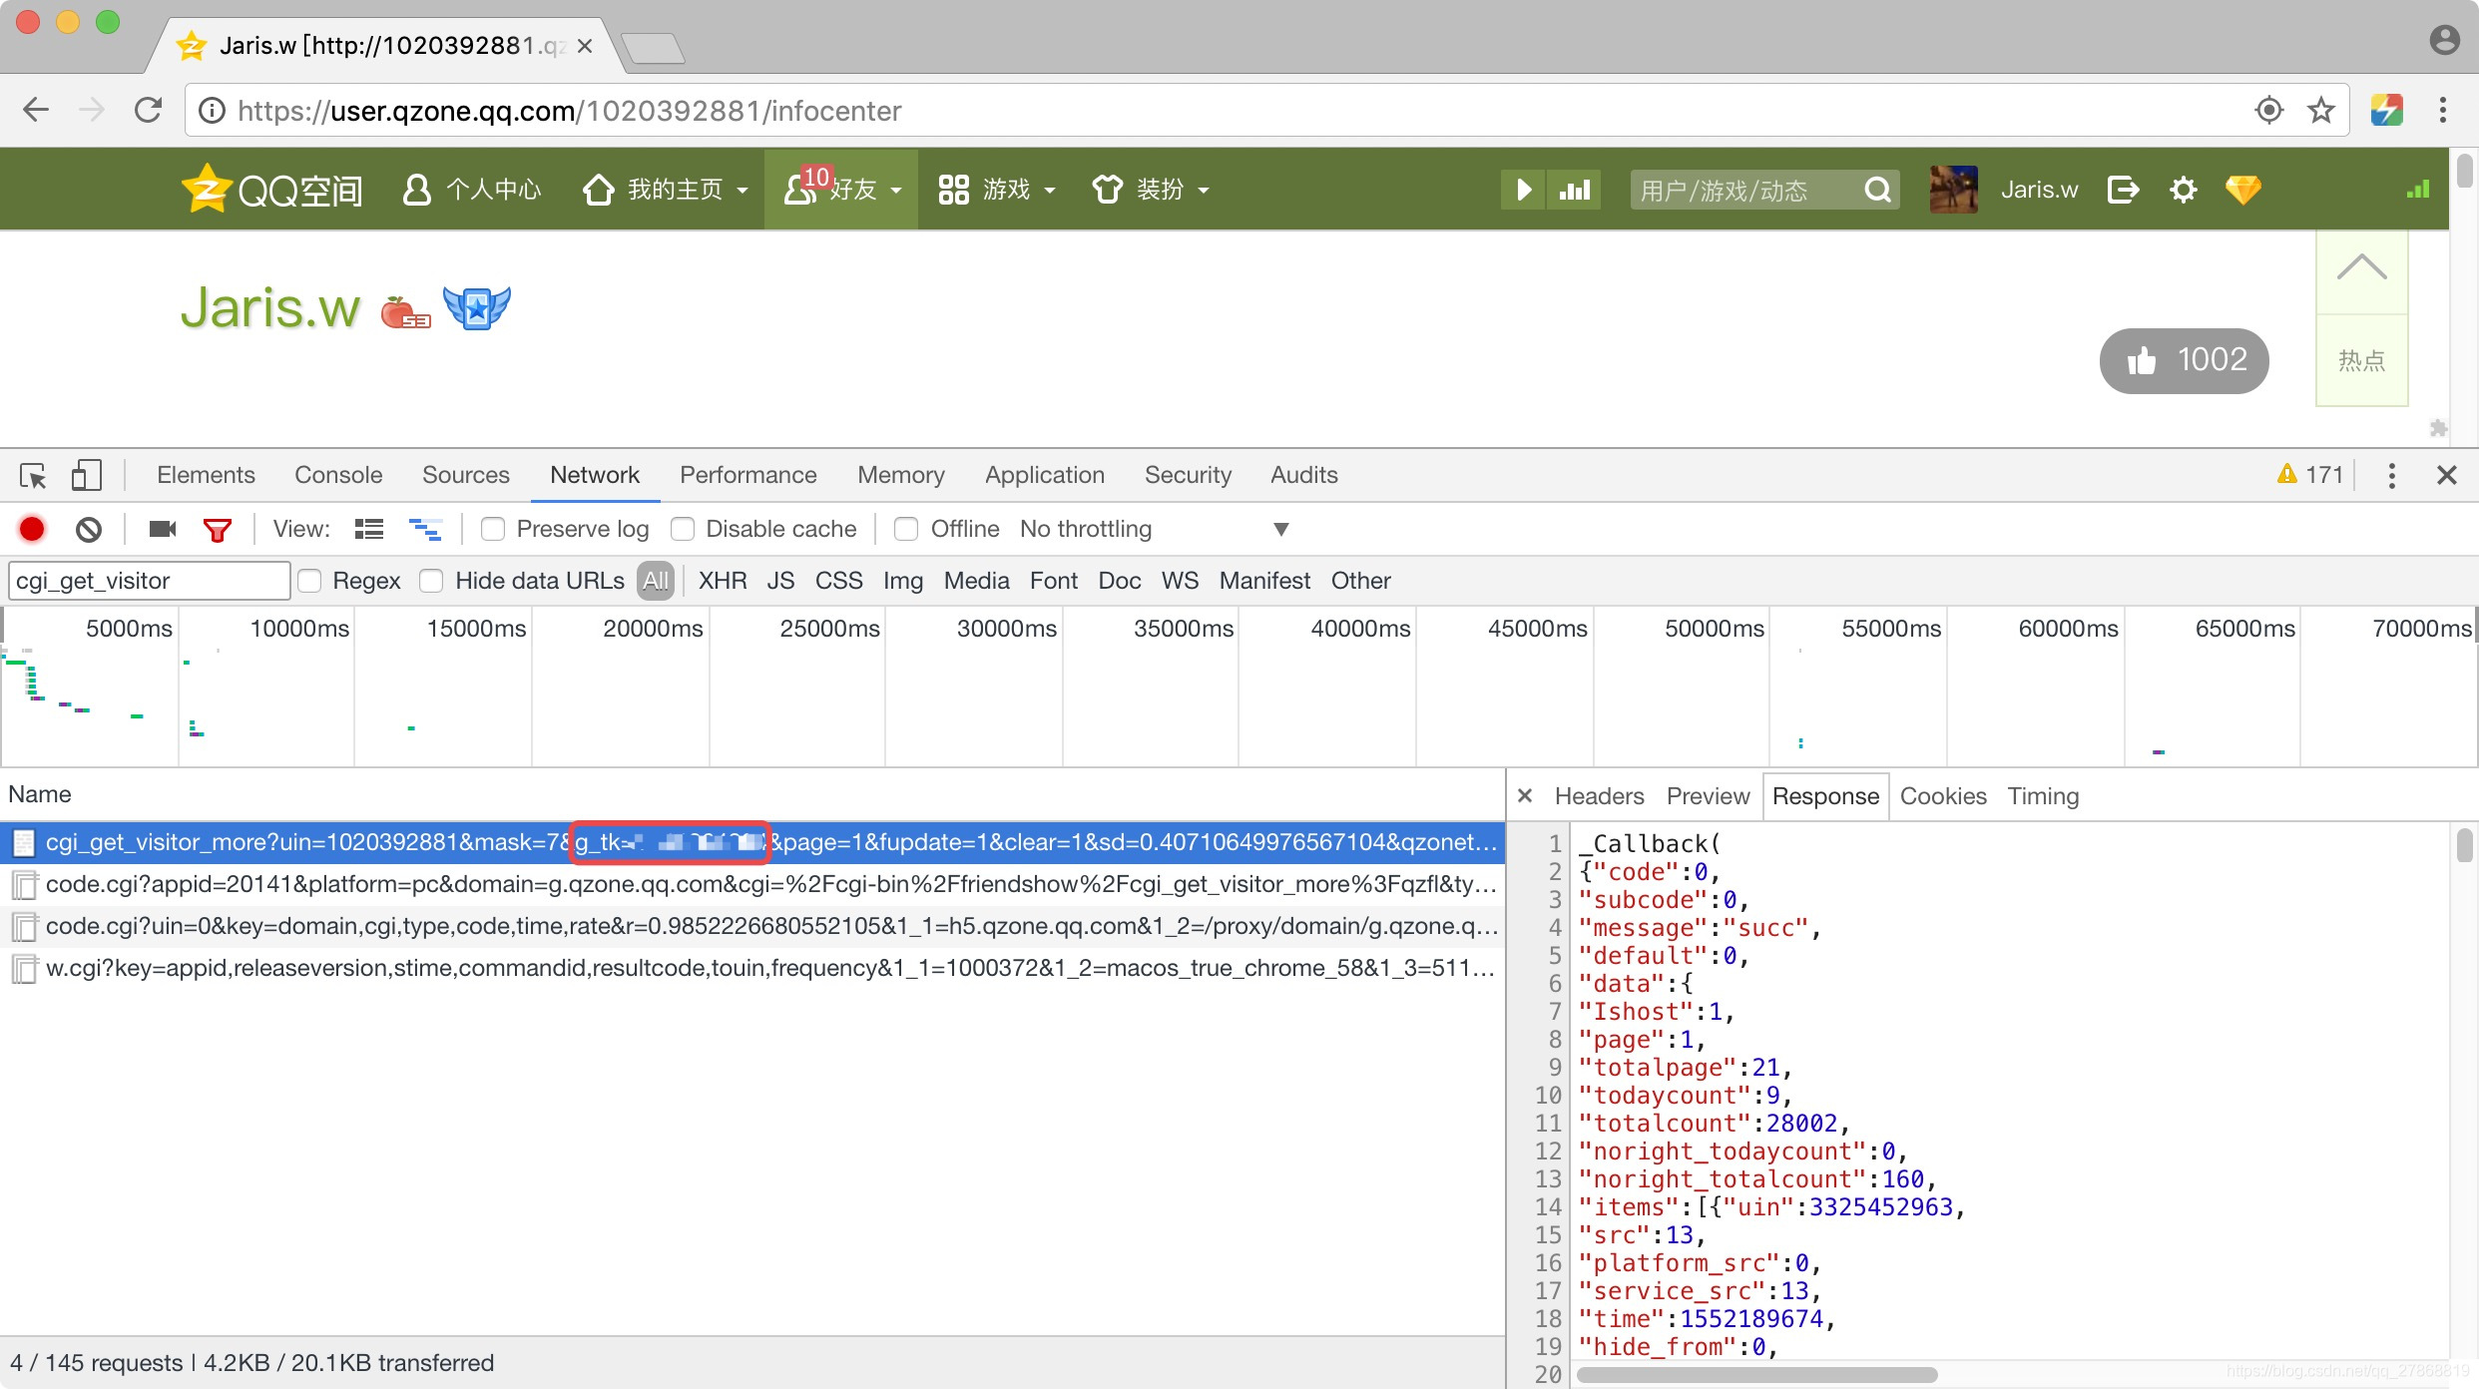
Task: Open the Headers tab in request details
Action: [x=1599, y=796]
